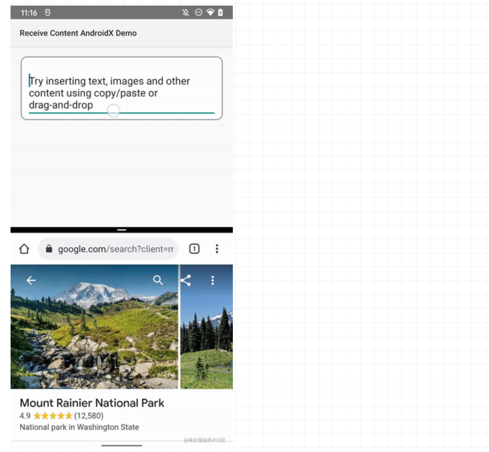The image size is (489, 452).
Task: Open the photo viewer's three-dot menu
Action: (212, 280)
